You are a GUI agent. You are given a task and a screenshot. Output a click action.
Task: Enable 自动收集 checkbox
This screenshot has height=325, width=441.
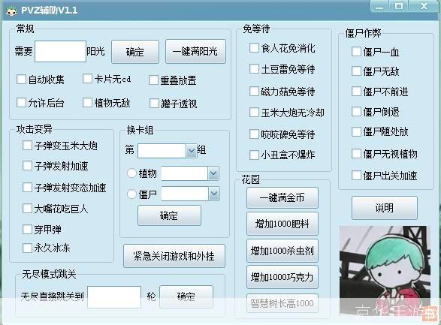tap(21, 80)
